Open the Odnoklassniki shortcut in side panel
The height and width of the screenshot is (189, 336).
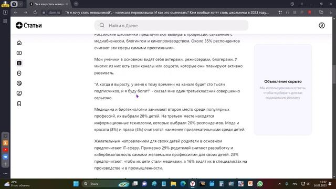point(6,143)
